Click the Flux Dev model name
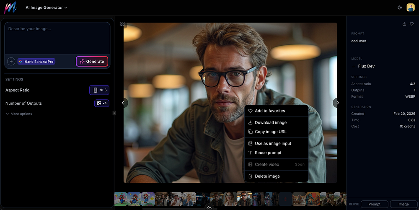 coord(366,66)
